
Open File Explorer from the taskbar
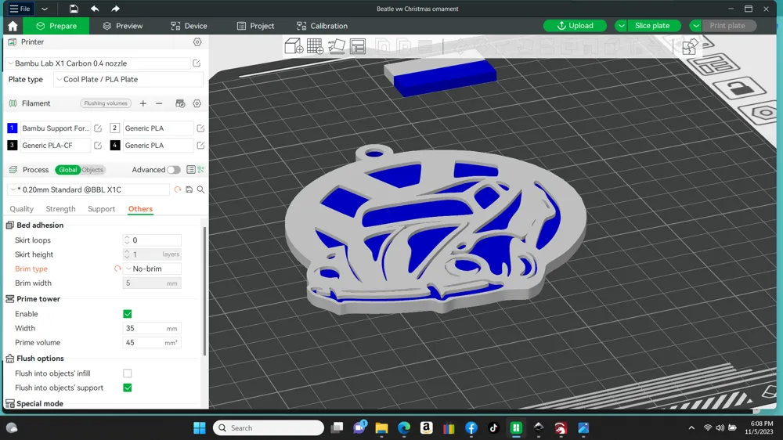(381, 428)
